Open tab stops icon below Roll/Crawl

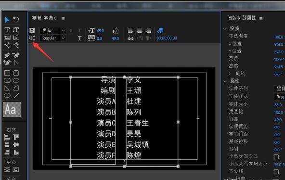click(32, 38)
